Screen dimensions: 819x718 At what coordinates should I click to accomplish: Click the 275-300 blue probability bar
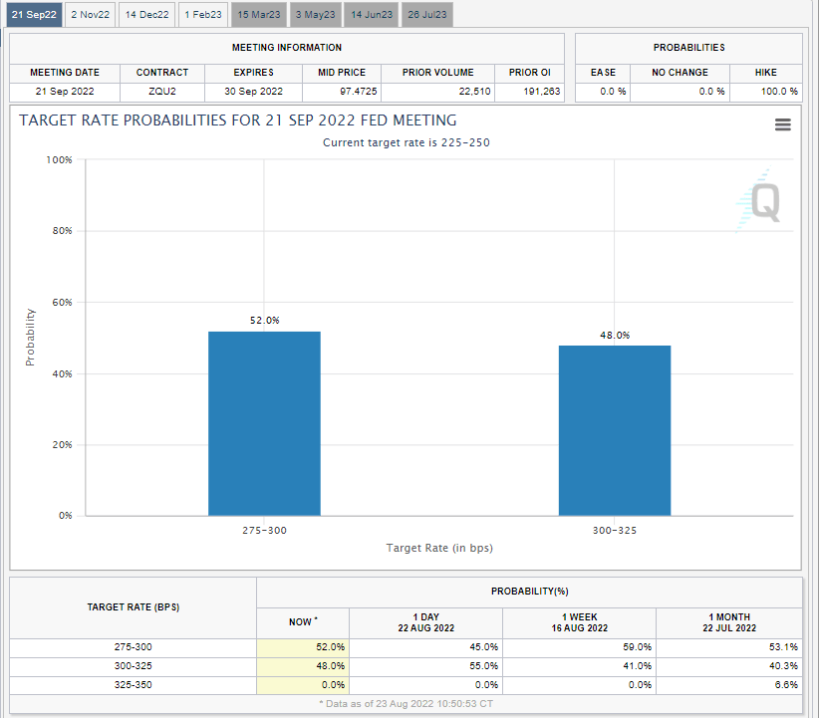264,423
